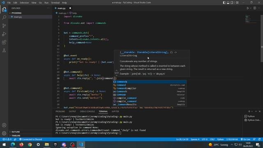Open status bar notifications bell
The width and height of the screenshot is (263, 148).
259,139
